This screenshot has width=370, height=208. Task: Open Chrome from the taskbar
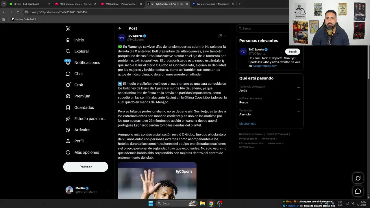[211, 203]
